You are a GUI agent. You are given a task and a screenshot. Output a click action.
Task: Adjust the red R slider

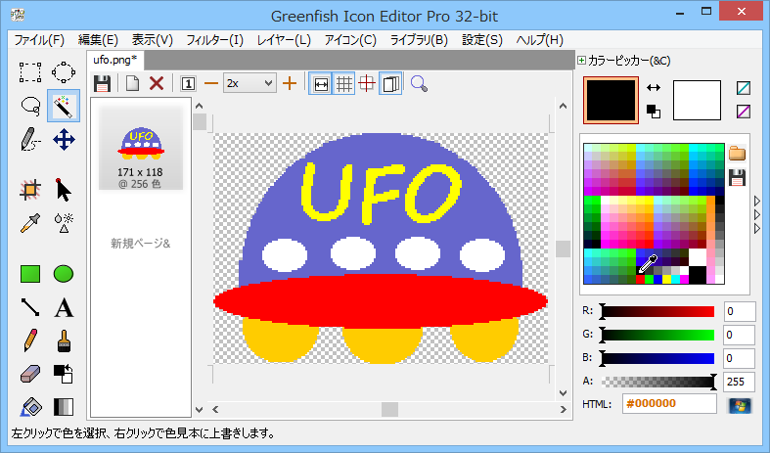click(658, 311)
